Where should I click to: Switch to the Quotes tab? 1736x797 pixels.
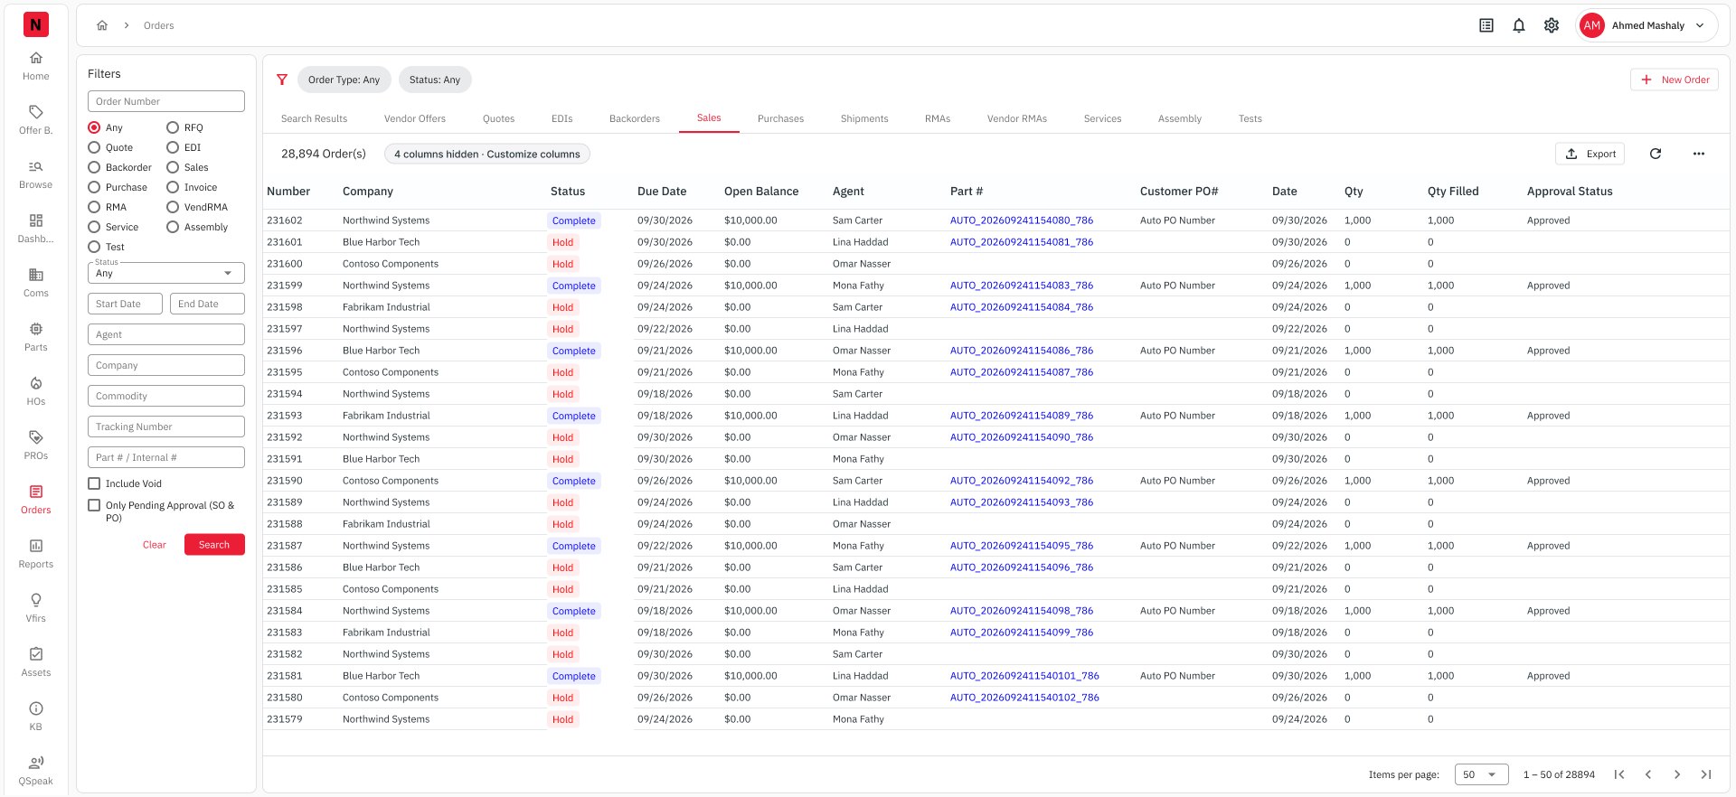coord(498,118)
